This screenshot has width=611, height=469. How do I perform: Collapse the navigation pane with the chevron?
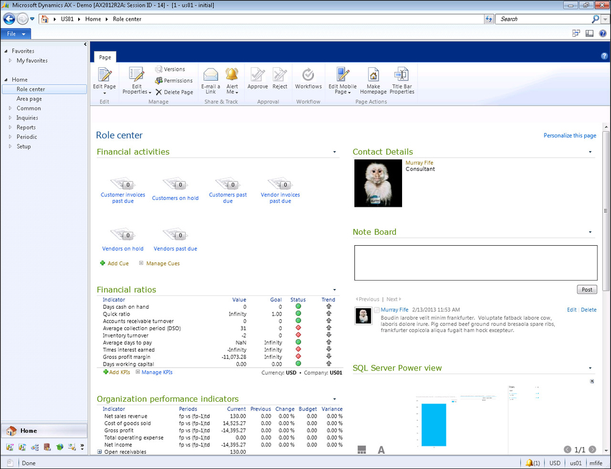click(85, 45)
